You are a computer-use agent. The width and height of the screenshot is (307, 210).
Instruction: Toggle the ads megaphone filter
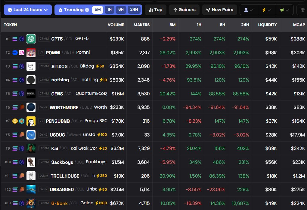[284, 10]
